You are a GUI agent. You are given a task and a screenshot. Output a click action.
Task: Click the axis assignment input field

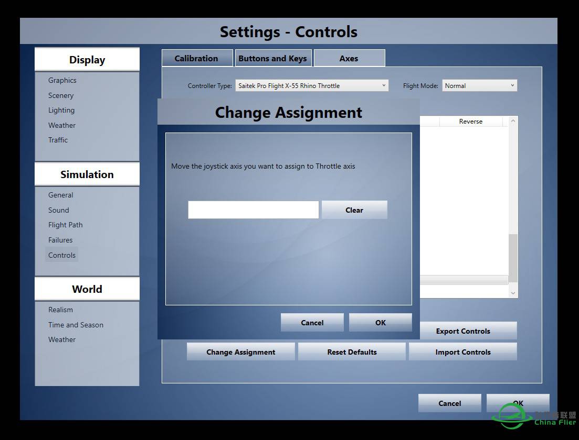(253, 210)
